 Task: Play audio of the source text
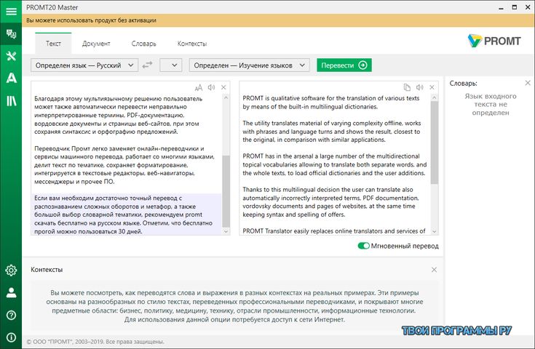[212, 87]
